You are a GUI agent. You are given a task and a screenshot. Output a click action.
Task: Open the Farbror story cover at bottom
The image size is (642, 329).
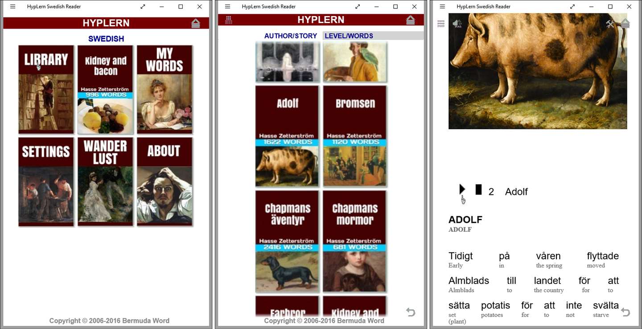pos(287,306)
